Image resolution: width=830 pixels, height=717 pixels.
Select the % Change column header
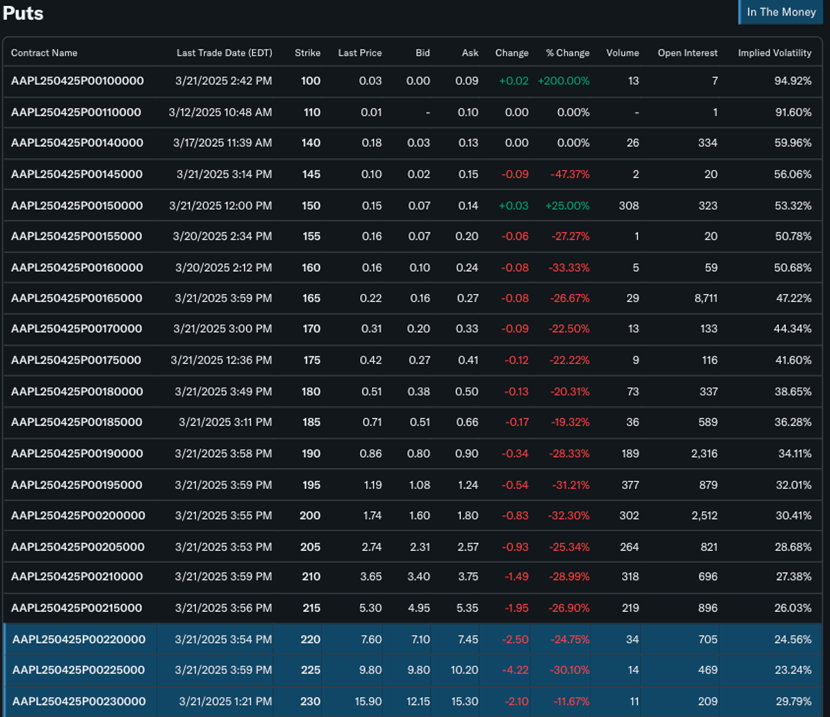(x=567, y=53)
